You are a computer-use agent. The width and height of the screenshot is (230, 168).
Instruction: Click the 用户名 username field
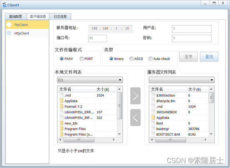pos(192,29)
